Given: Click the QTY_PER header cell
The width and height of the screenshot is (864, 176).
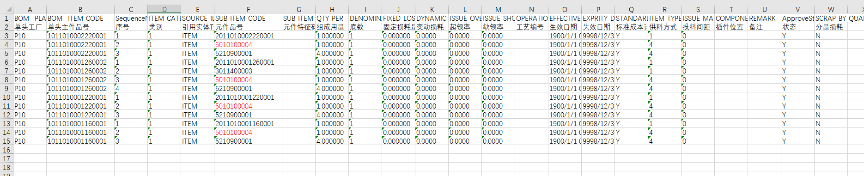Looking at the screenshot, I should pyautogui.click(x=332, y=18).
